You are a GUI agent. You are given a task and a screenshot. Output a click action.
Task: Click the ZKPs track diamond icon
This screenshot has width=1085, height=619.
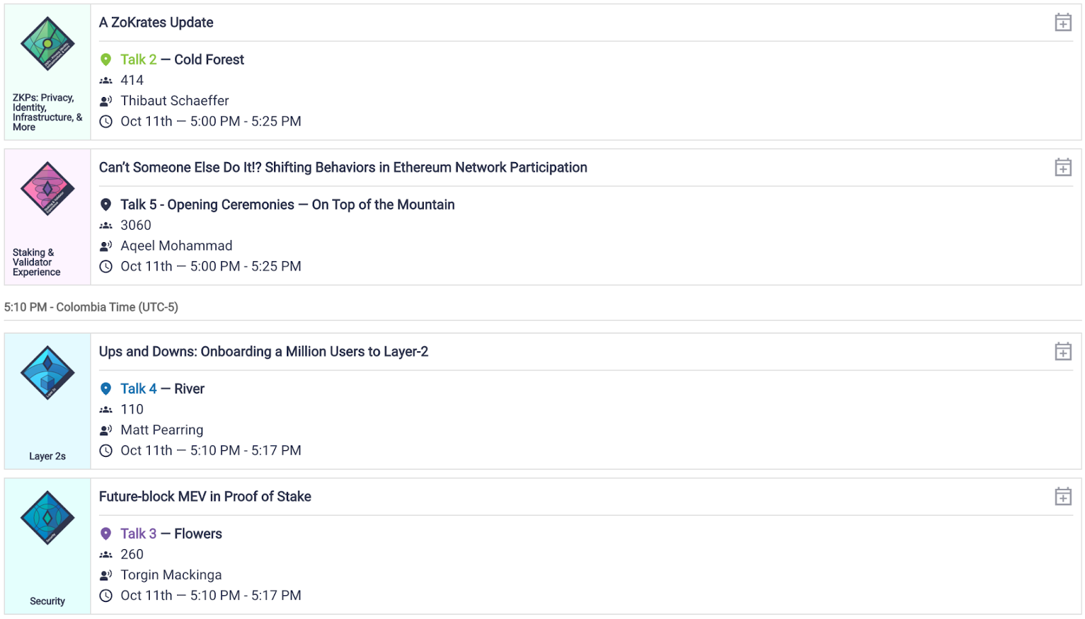click(47, 43)
